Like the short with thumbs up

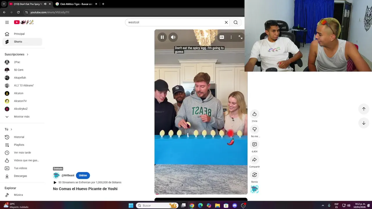point(254,114)
